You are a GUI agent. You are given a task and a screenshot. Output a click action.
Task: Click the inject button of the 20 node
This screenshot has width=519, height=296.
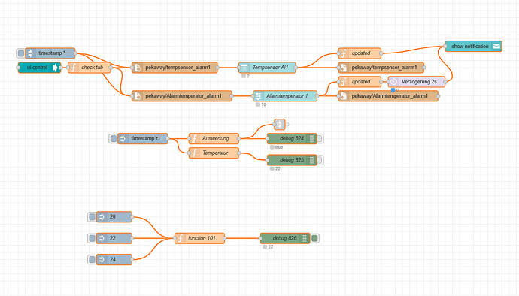tap(92, 217)
